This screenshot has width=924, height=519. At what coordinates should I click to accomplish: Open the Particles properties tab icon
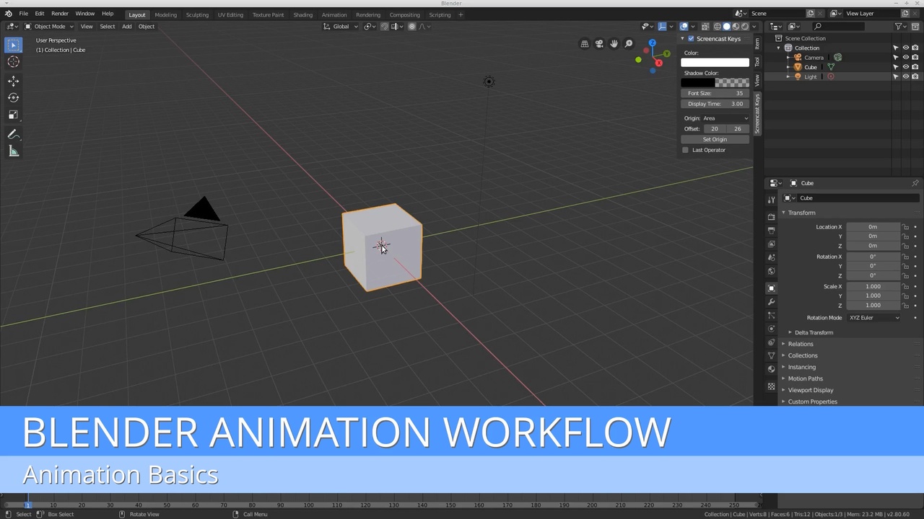point(772,316)
